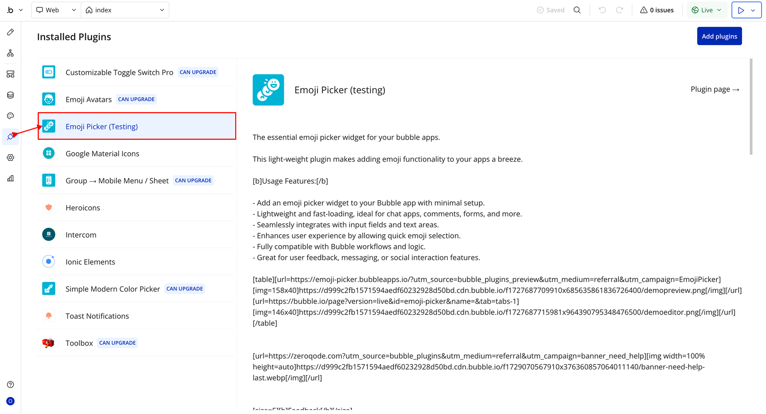Open the Settings gear in sidebar

10,158
